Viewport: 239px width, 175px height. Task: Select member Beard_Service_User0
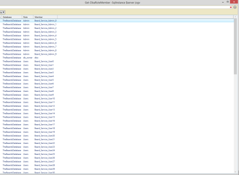point(44,61)
